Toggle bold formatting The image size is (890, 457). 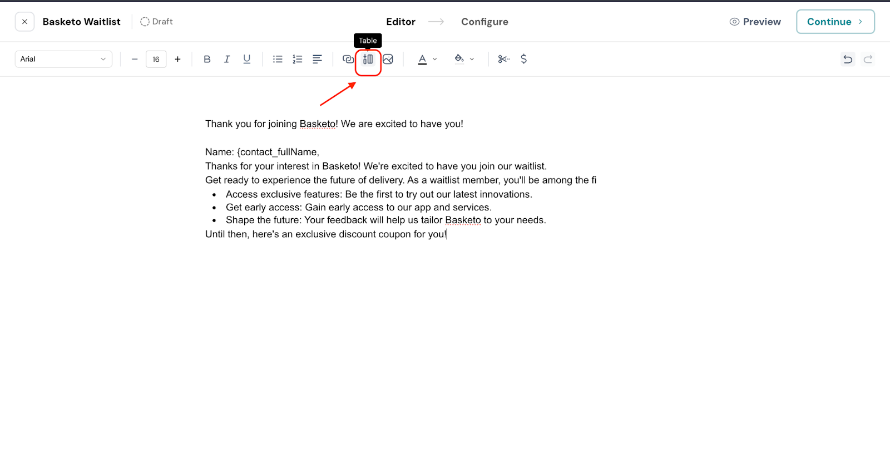pyautogui.click(x=207, y=59)
